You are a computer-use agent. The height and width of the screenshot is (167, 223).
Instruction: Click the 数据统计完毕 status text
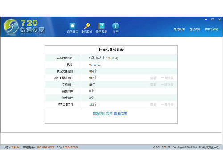[103, 114]
